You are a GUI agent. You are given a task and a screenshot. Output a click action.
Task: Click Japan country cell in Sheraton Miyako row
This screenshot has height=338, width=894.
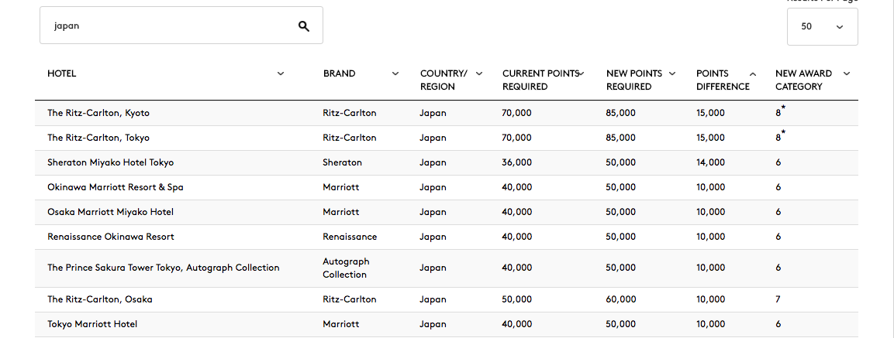[433, 162]
